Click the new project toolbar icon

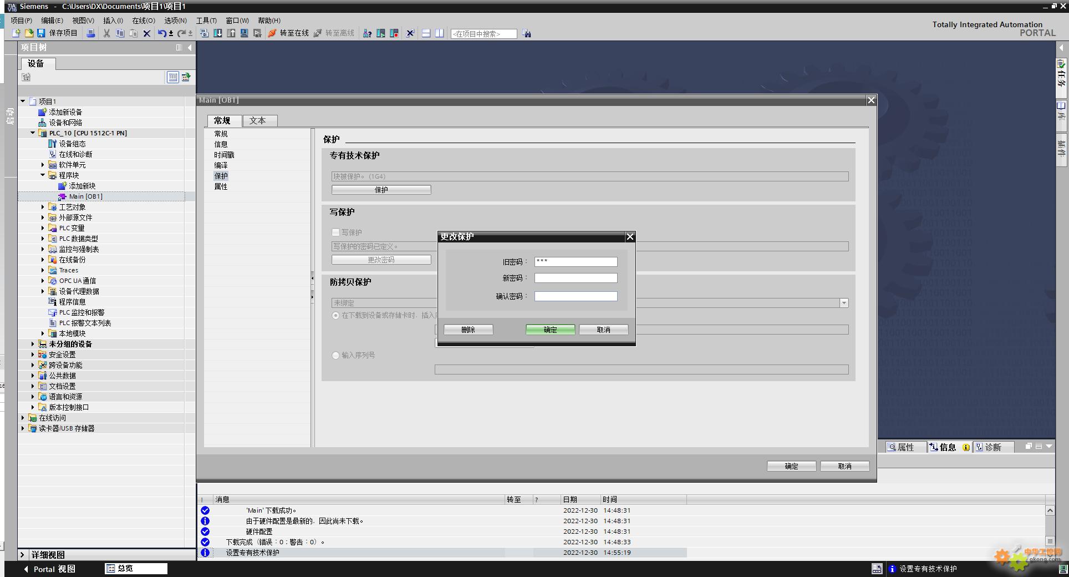point(17,33)
